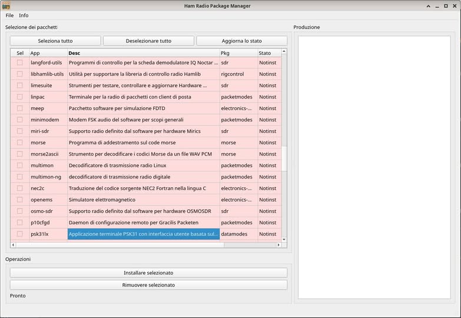The width and height of the screenshot is (461, 318).
Task: Tick the checkbox for osmo-sdr
Action: [19, 211]
